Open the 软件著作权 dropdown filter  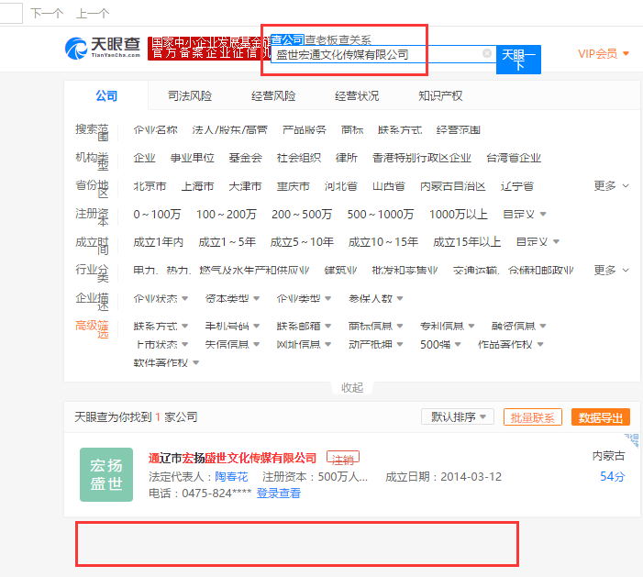tap(166, 363)
